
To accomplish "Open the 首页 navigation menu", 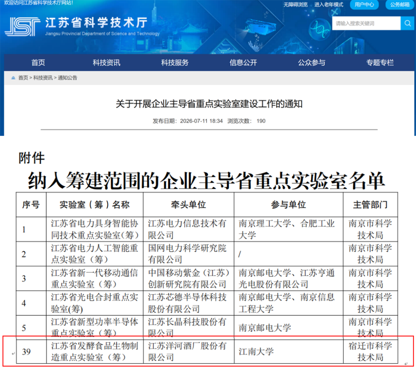I will (x=38, y=63).
